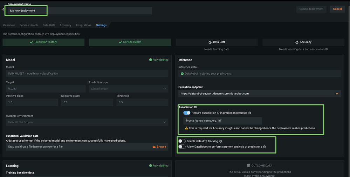
Task: Click the green checkmark in Prediction History
Action: [x=32, y=42]
